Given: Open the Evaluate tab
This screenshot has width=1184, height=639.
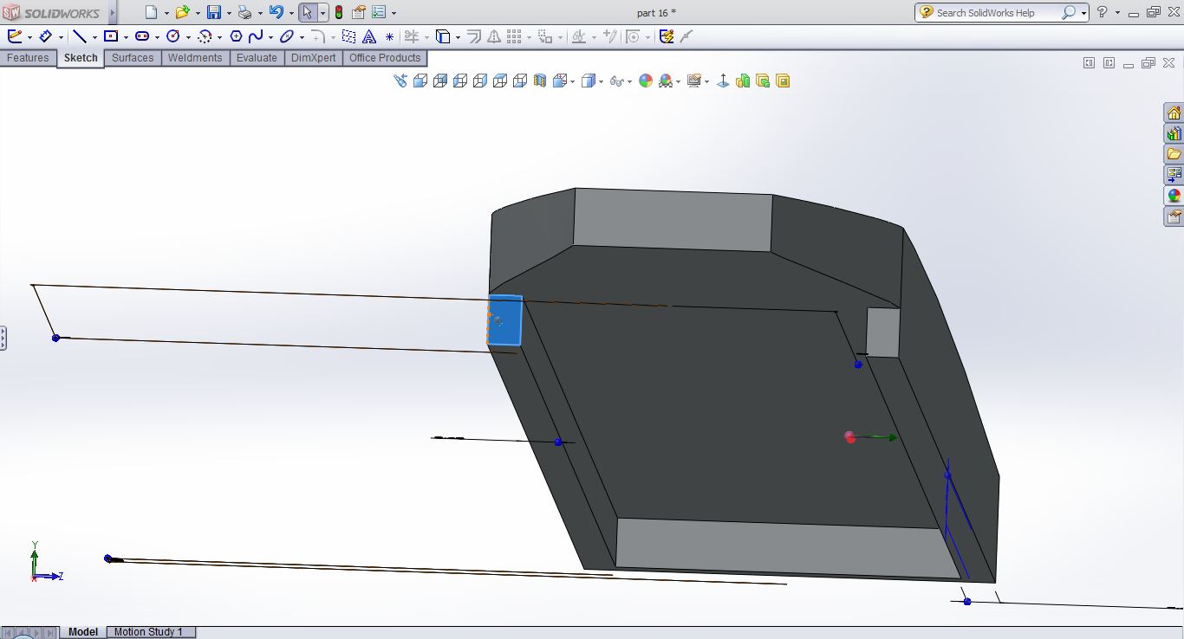Looking at the screenshot, I should tap(257, 58).
